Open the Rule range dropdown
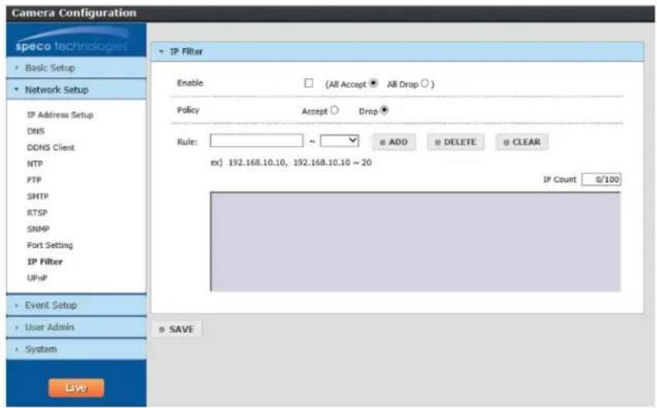This screenshot has width=657, height=408. point(340,140)
